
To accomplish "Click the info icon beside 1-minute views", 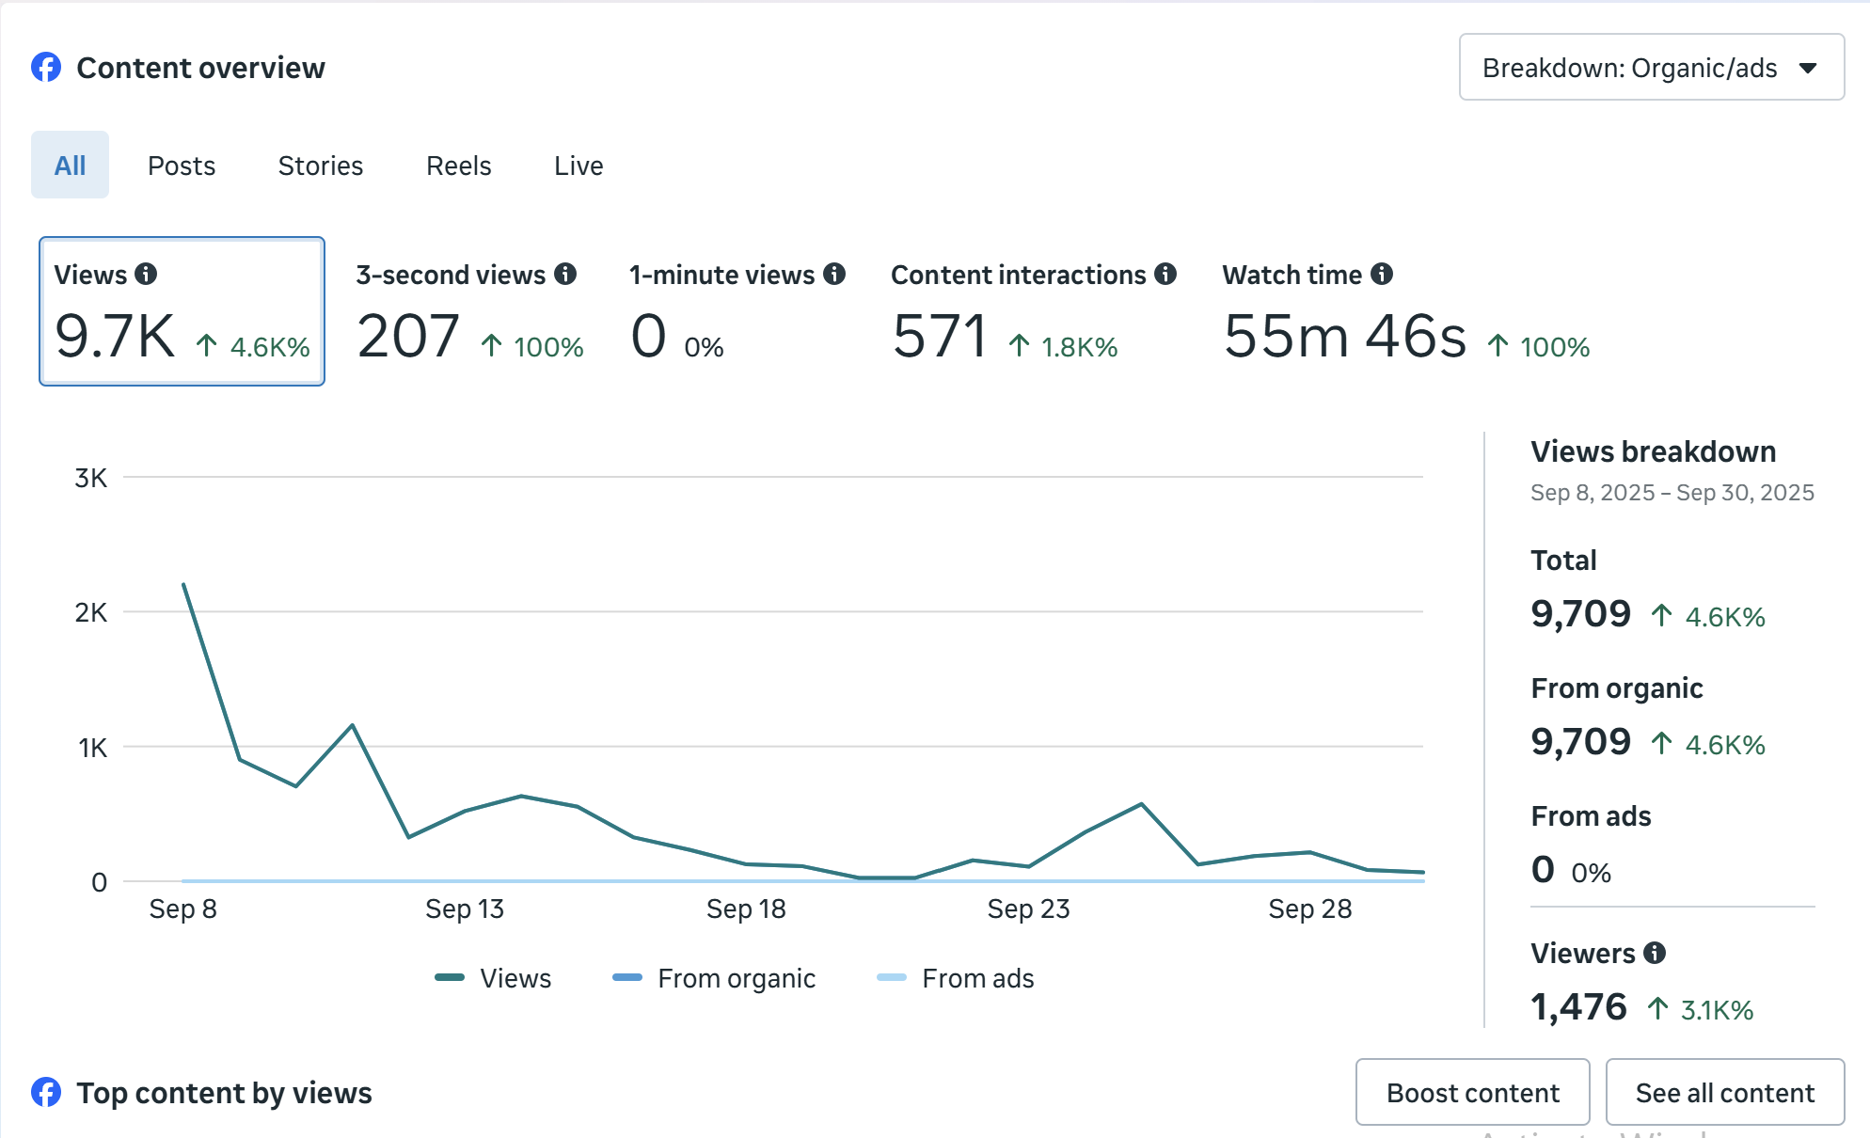I will click(834, 274).
